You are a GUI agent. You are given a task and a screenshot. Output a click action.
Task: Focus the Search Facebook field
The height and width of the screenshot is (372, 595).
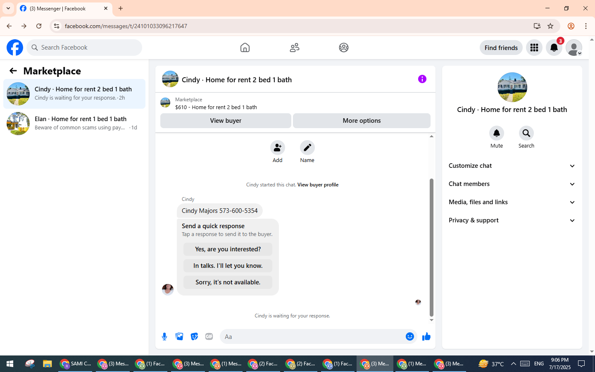84,48
